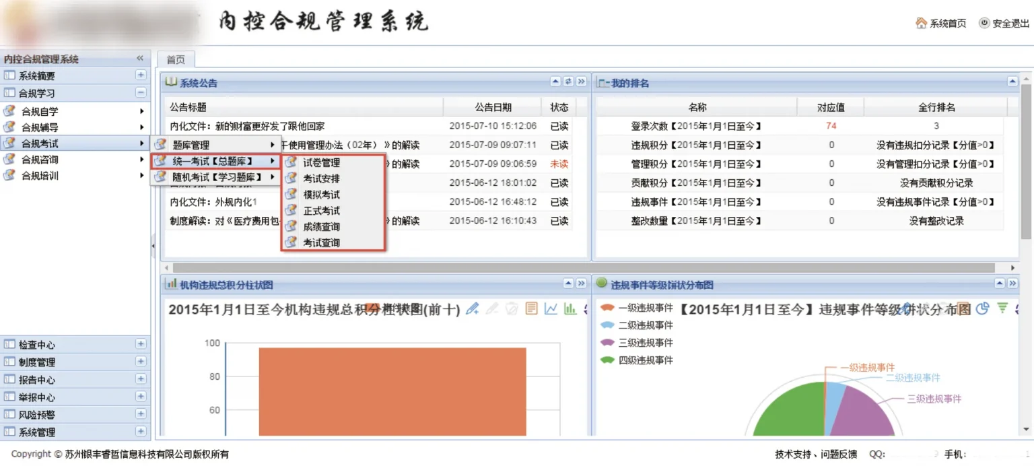Open 正式考试 in the exam submenu
Image resolution: width=1034 pixels, height=466 pixels.
[x=321, y=211]
